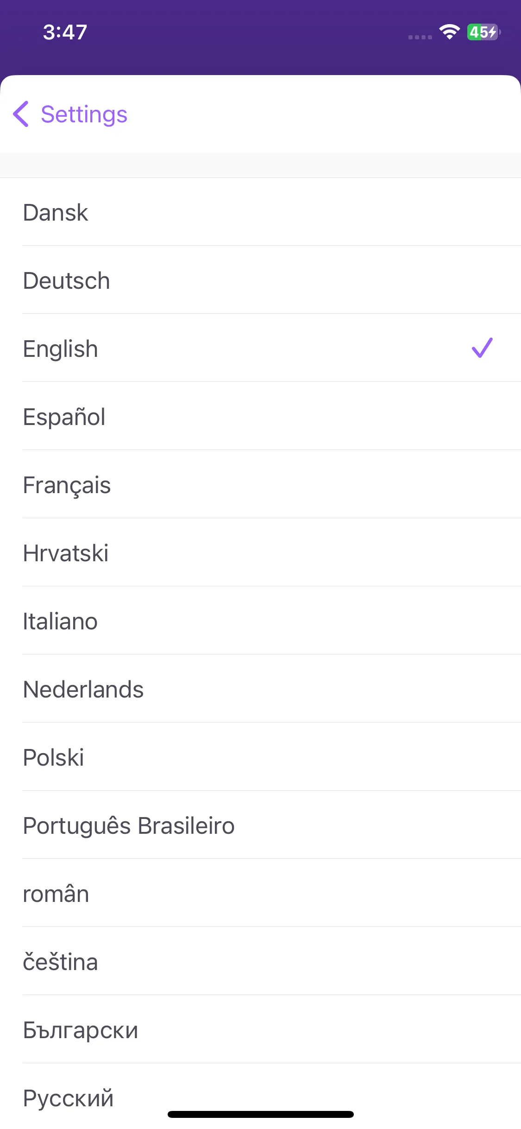Viewport: 521px width, 1129px height.
Task: Select Dansk as the language
Action: [x=260, y=212]
